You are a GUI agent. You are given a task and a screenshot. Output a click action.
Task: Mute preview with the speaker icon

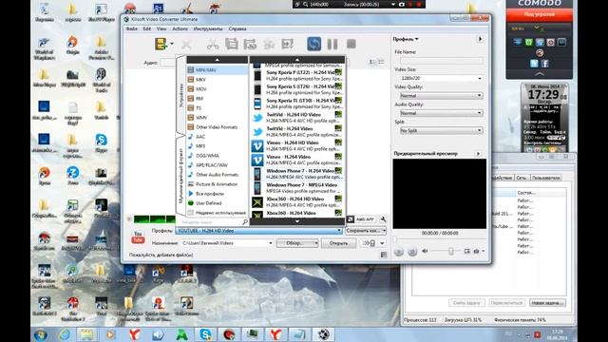(425, 251)
